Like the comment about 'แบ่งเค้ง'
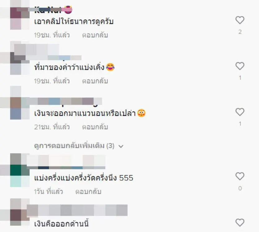The image size is (259, 232). [x=240, y=66]
